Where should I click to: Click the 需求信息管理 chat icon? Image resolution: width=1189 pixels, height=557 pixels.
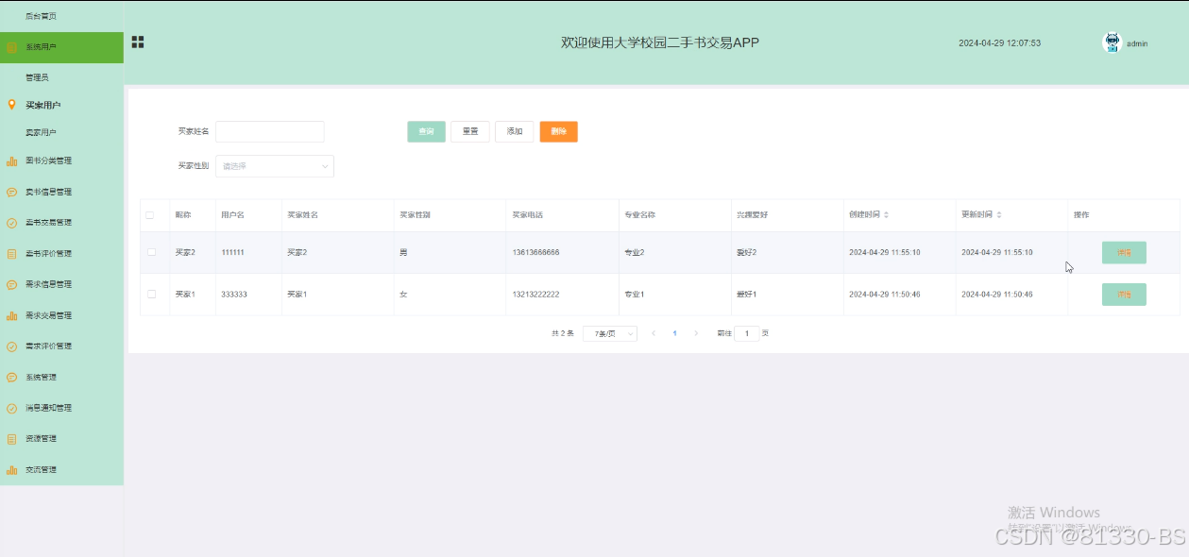(12, 285)
